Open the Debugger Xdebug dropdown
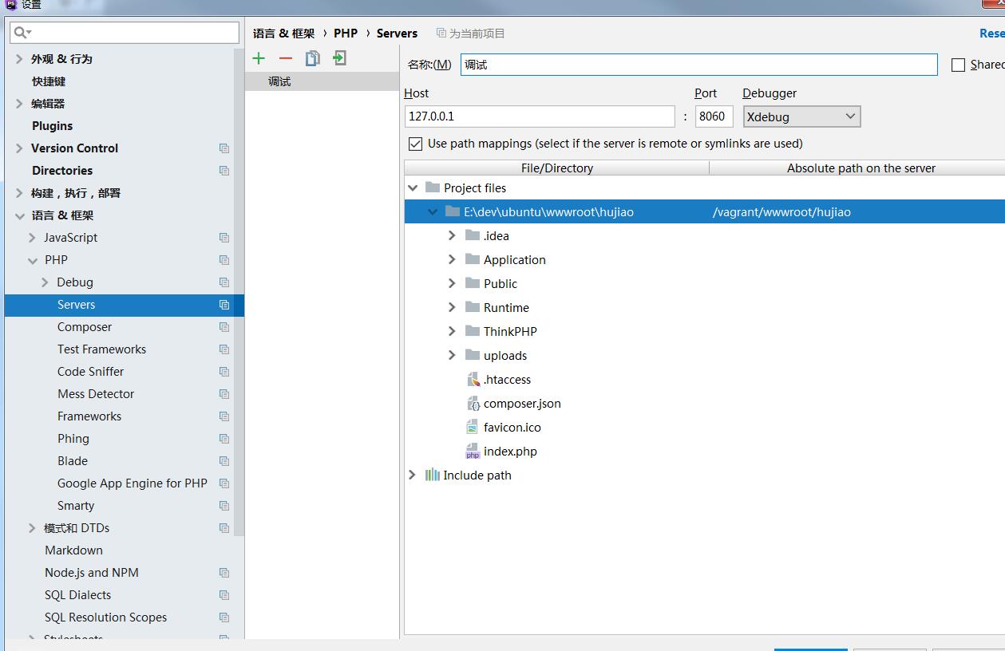This screenshot has height=651, width=1005. tap(801, 116)
